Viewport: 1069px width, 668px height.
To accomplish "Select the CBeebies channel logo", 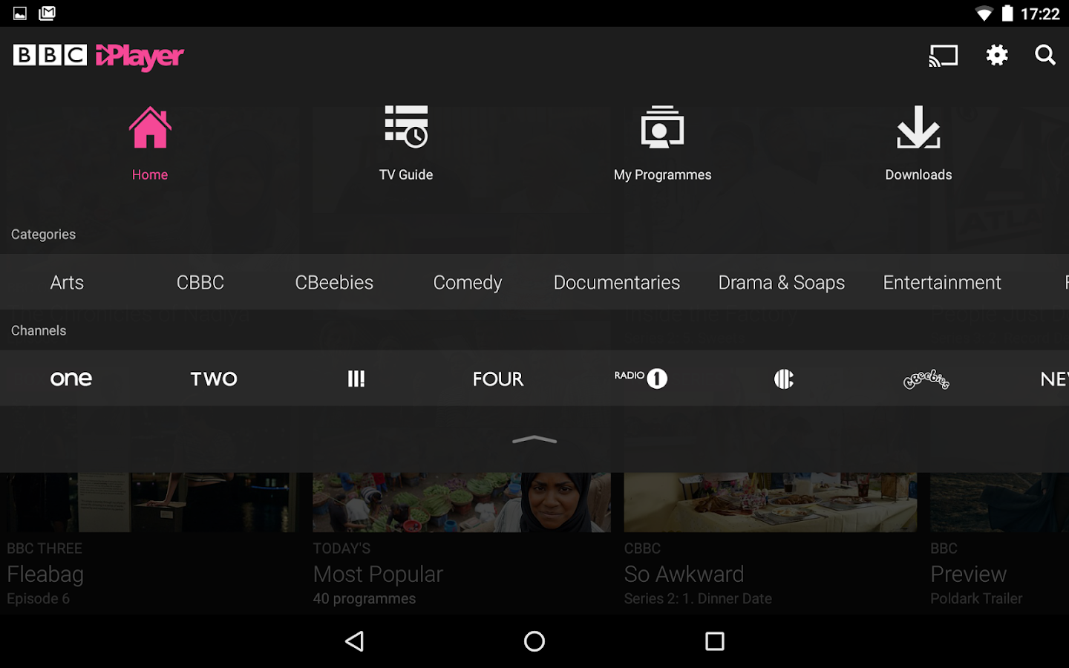I will tap(926, 379).
